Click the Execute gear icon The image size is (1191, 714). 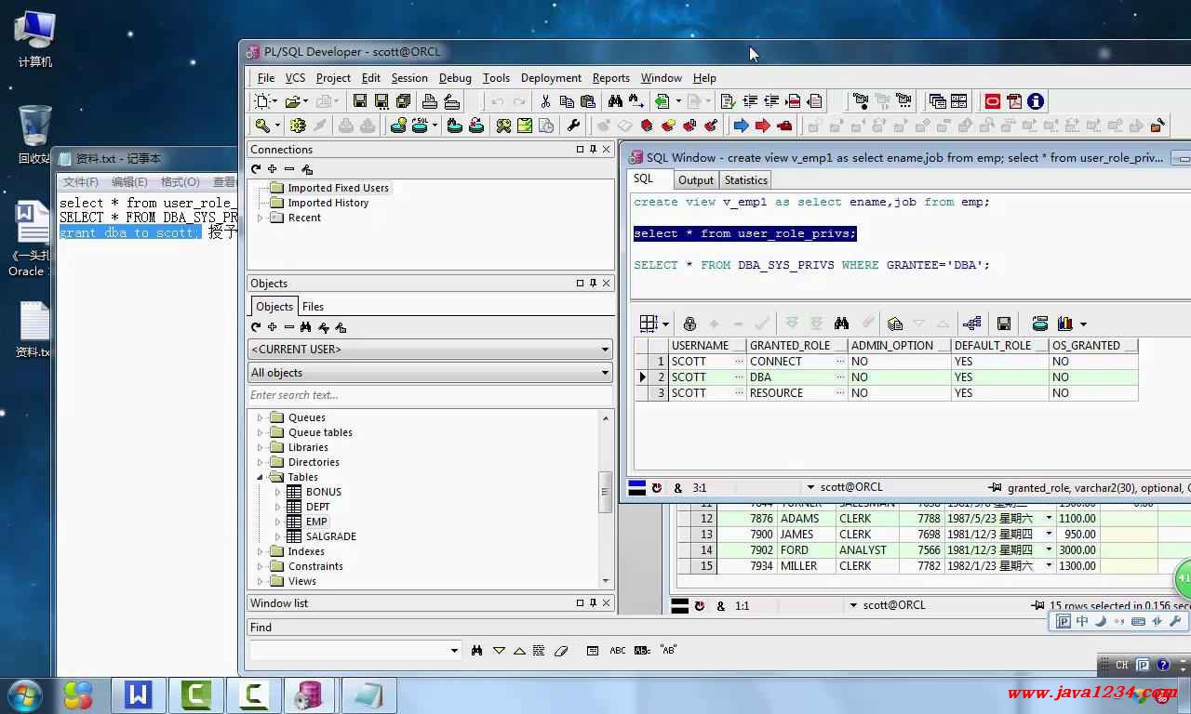click(x=298, y=126)
